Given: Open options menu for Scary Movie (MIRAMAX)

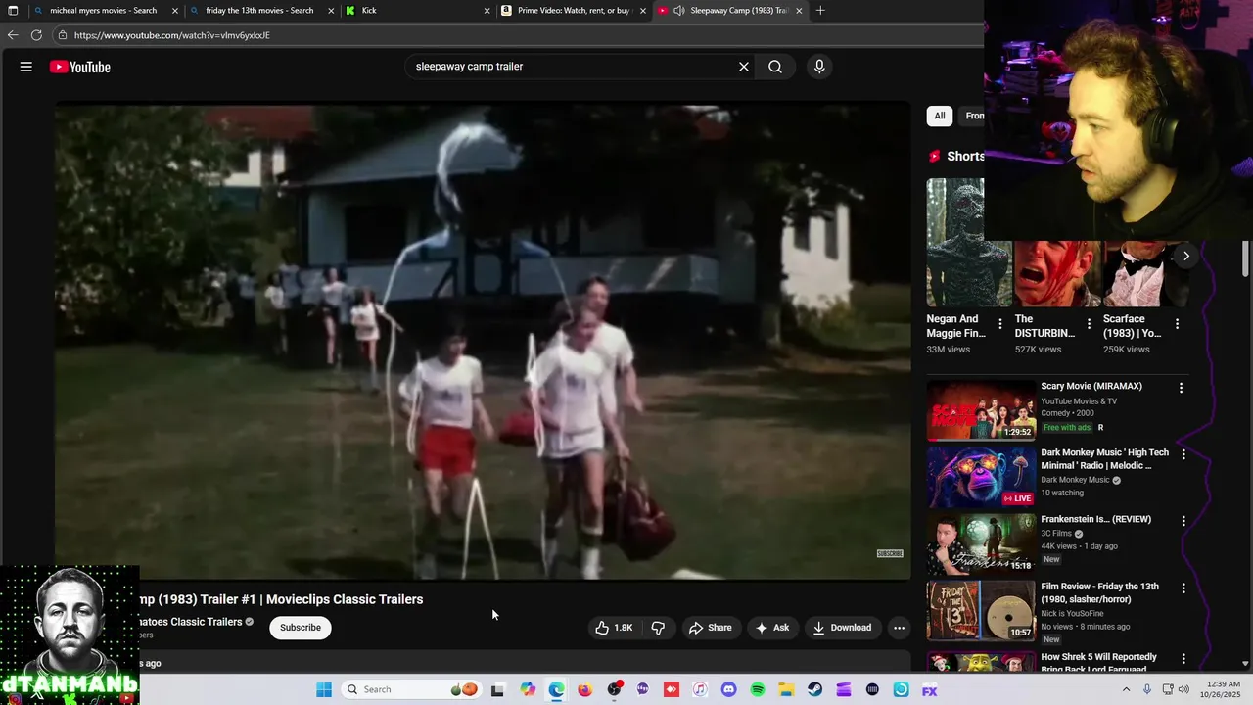Looking at the screenshot, I should coord(1181,388).
